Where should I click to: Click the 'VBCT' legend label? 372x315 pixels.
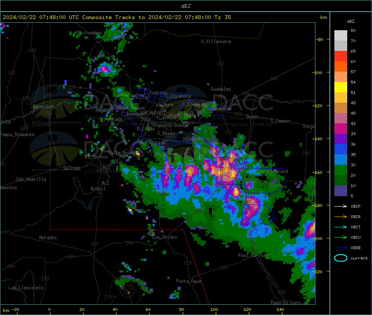pos(355,227)
